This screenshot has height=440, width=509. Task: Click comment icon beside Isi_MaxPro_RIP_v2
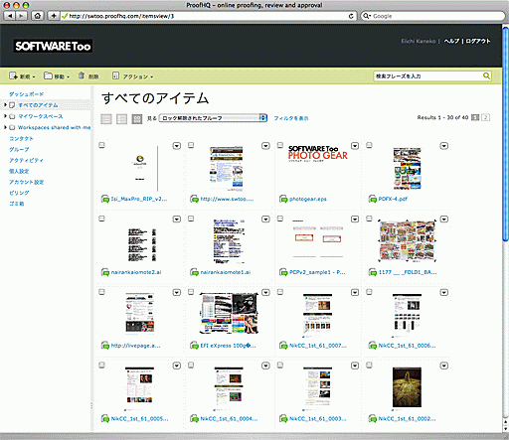(105, 199)
